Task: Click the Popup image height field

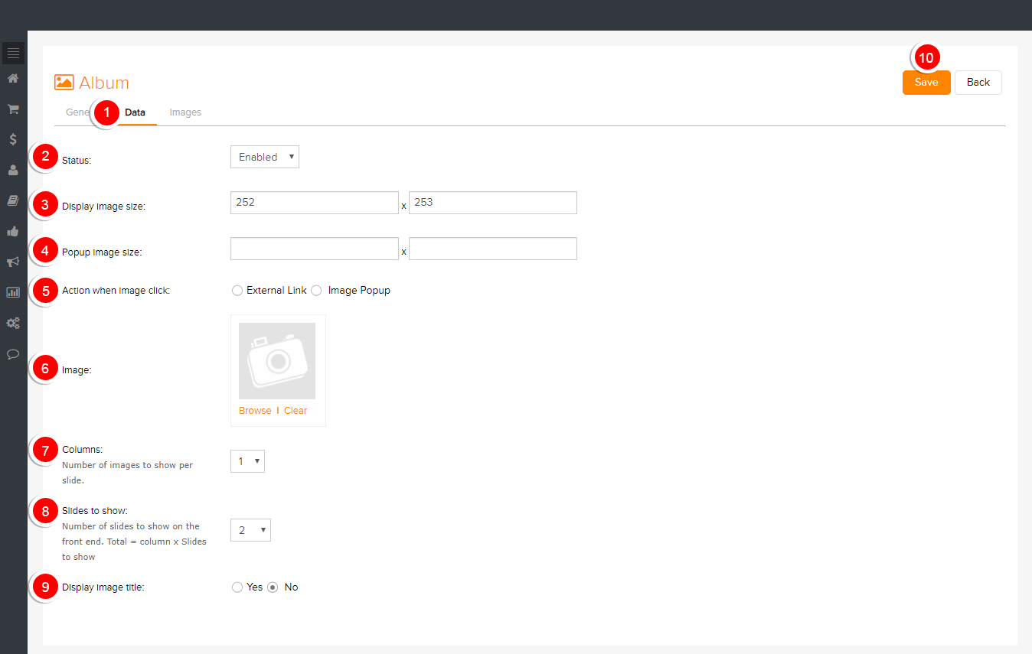Action: pos(493,249)
